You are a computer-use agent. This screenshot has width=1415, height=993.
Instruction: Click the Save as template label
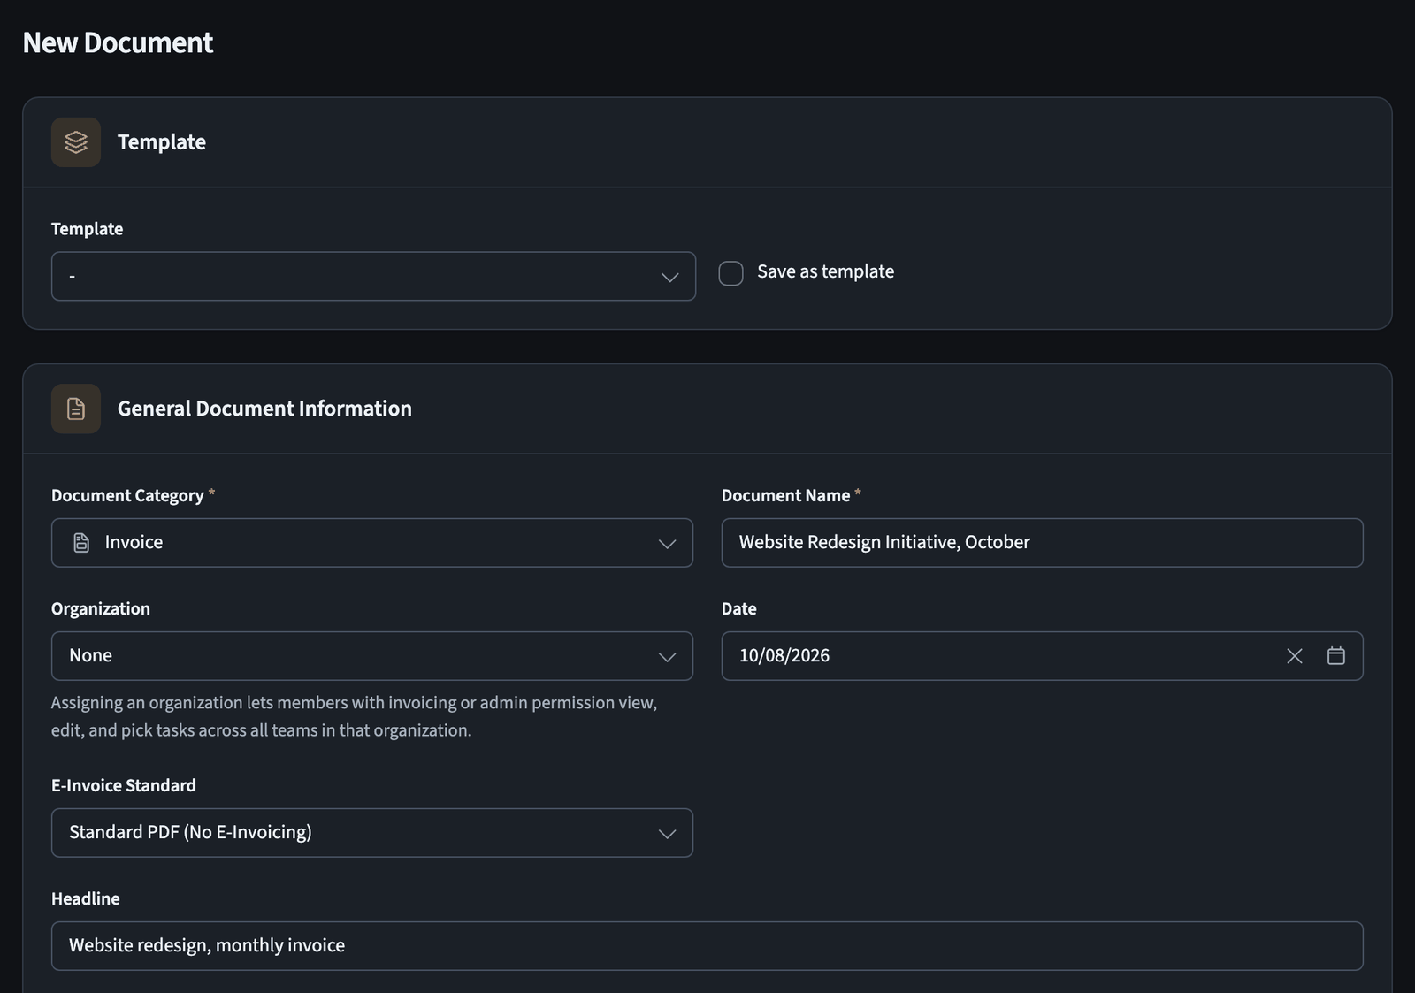825,271
